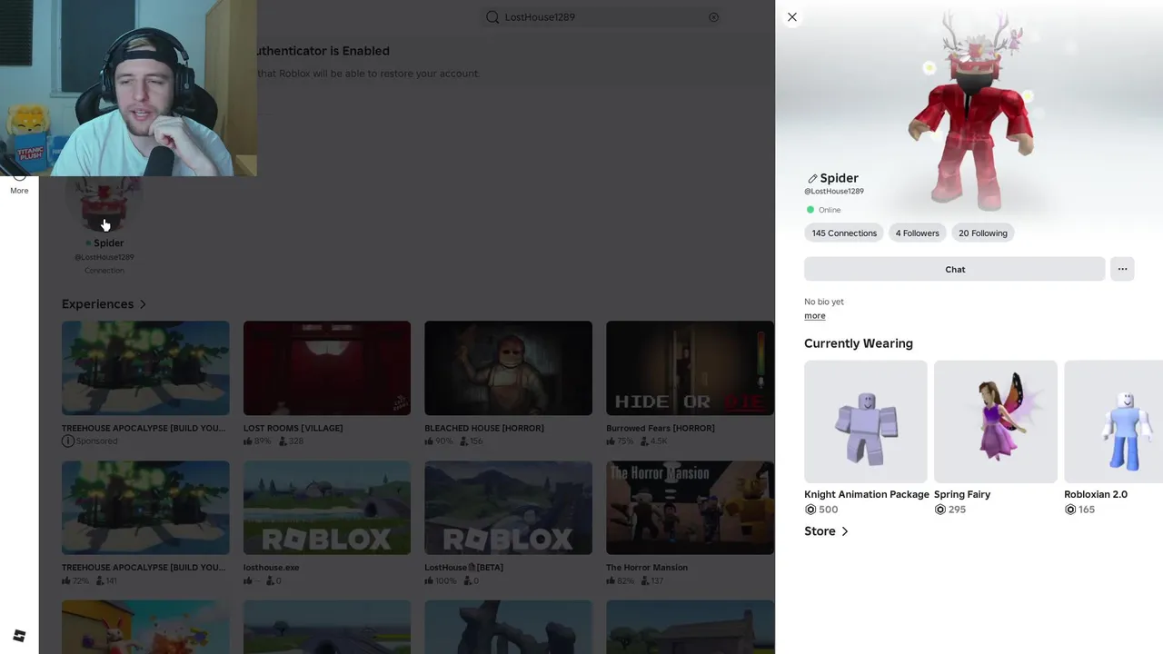Click player count icon under Bleached House [Horror]

(464, 441)
